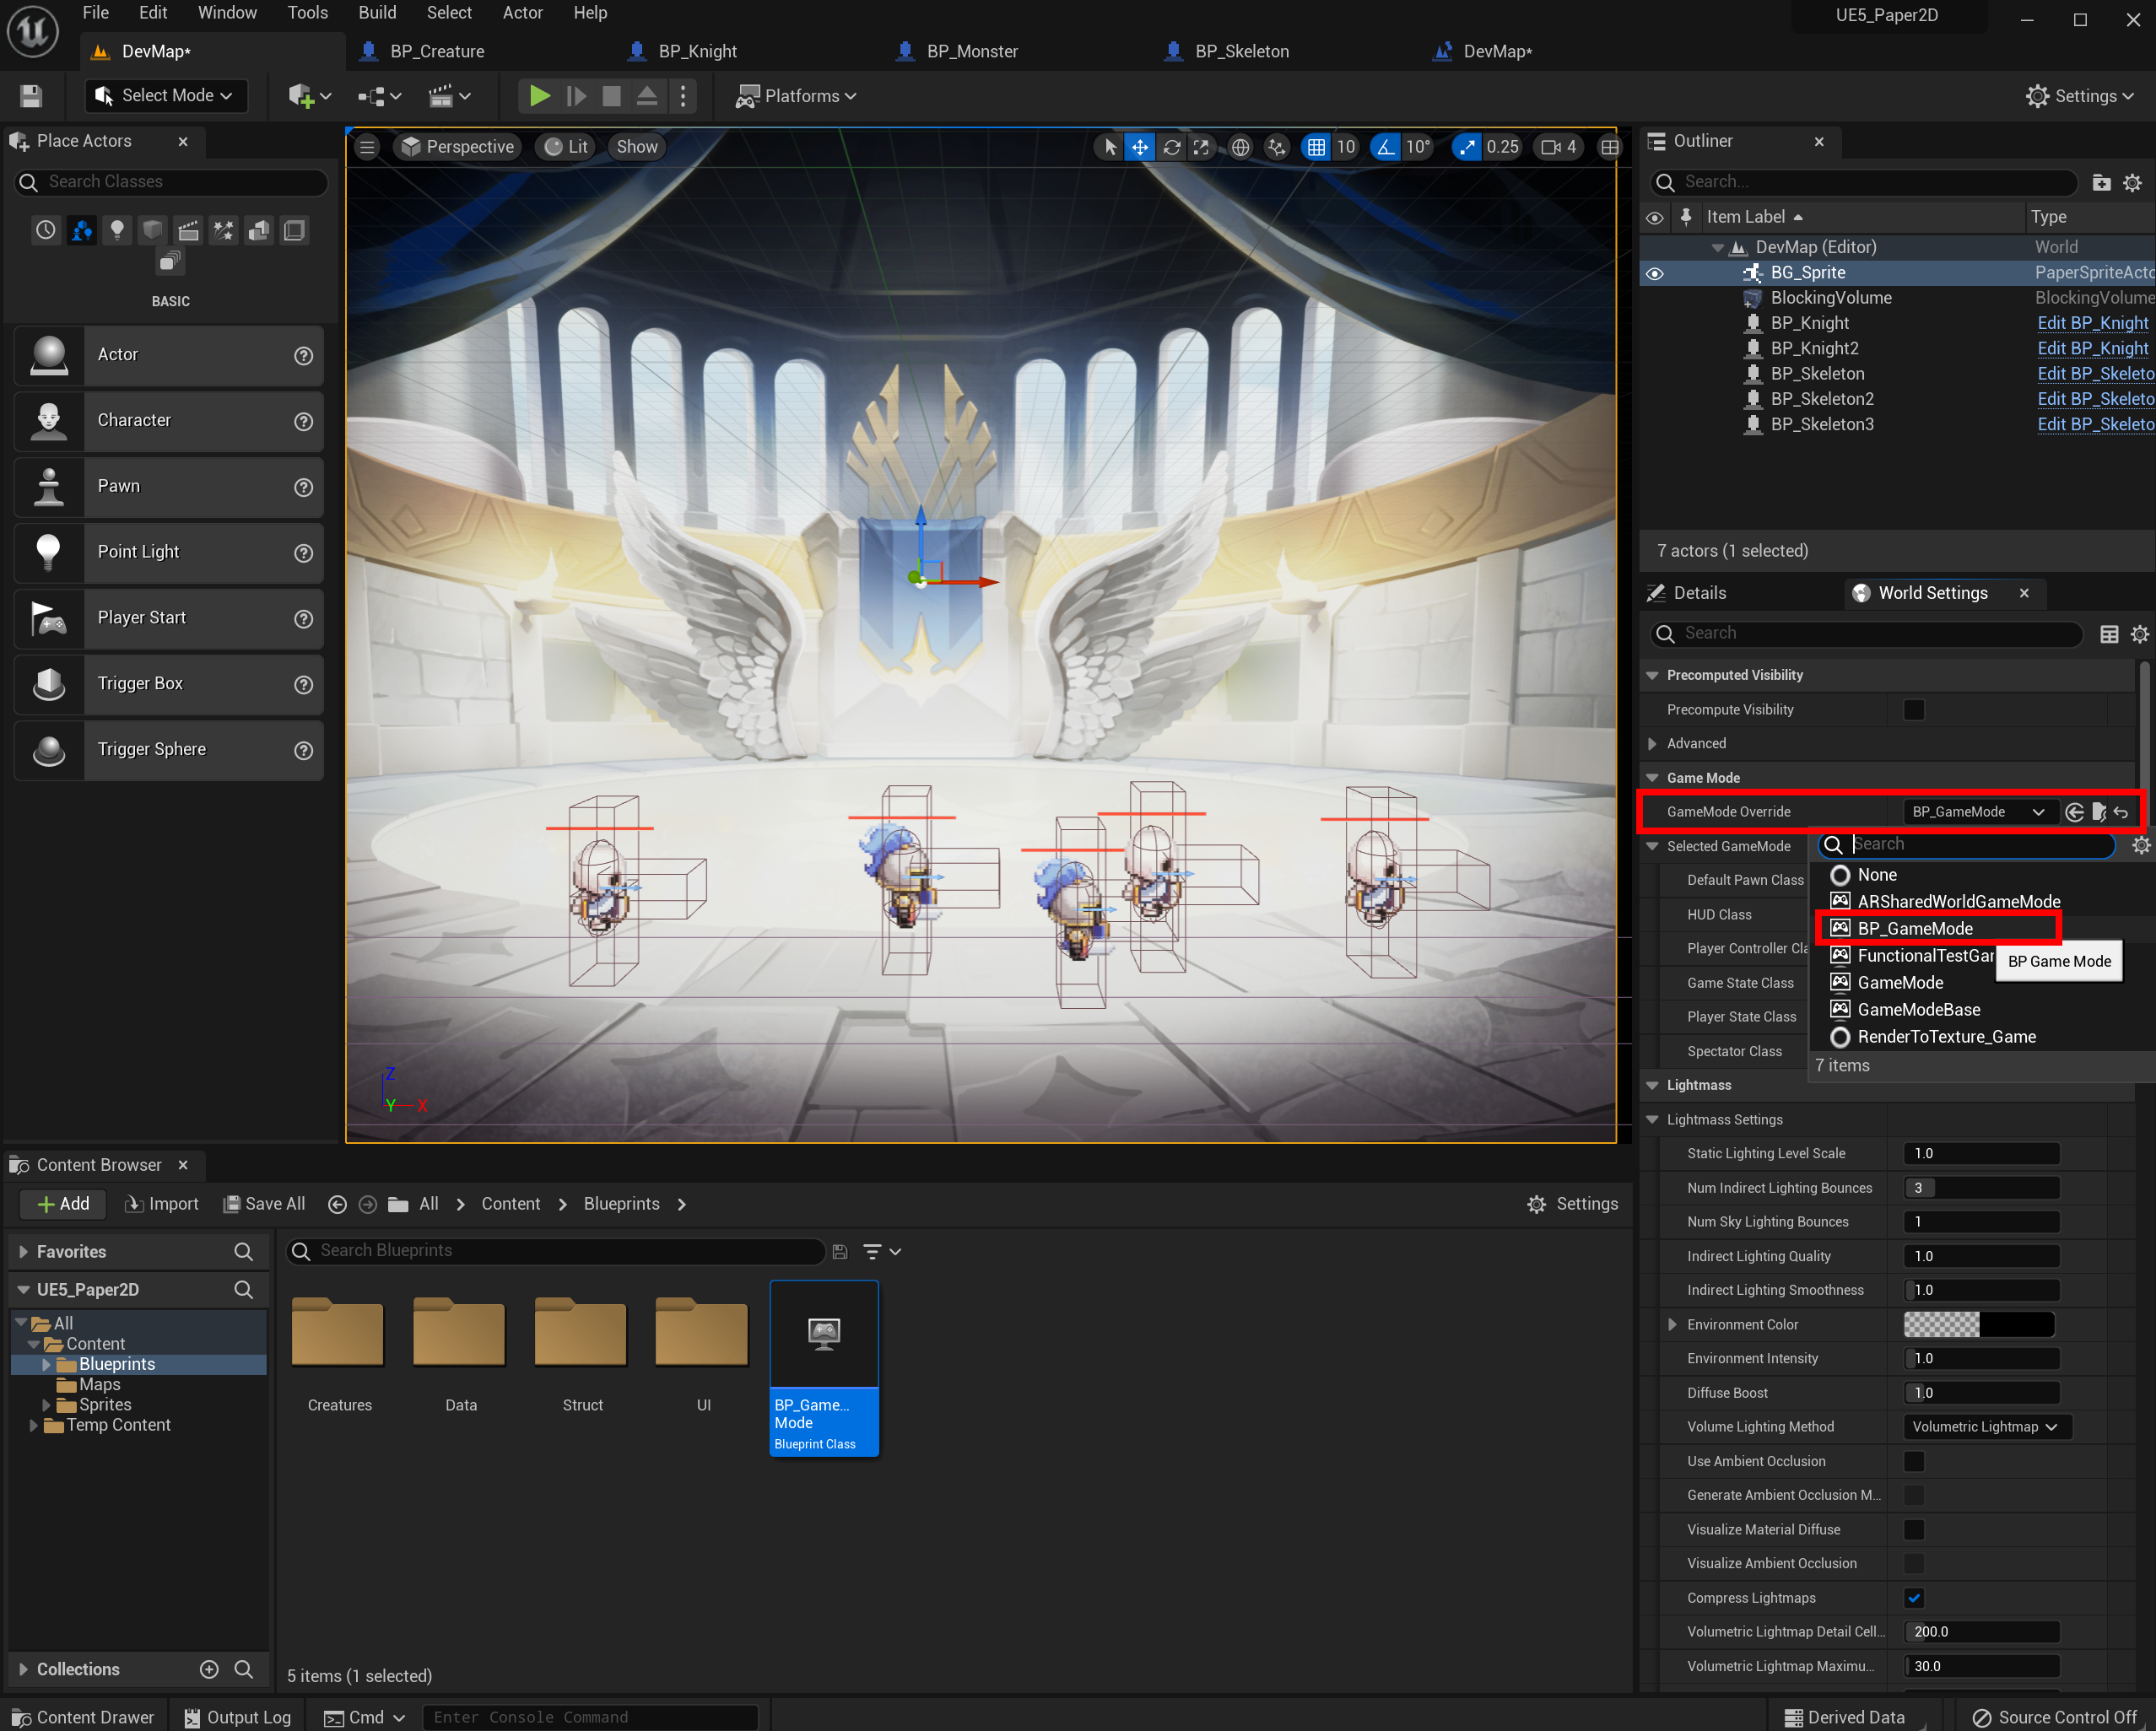The width and height of the screenshot is (2156, 1731).
Task: Toggle the world/local coordinate globe icon
Action: point(1240,147)
